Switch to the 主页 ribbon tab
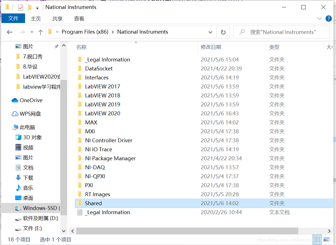 click(36, 19)
